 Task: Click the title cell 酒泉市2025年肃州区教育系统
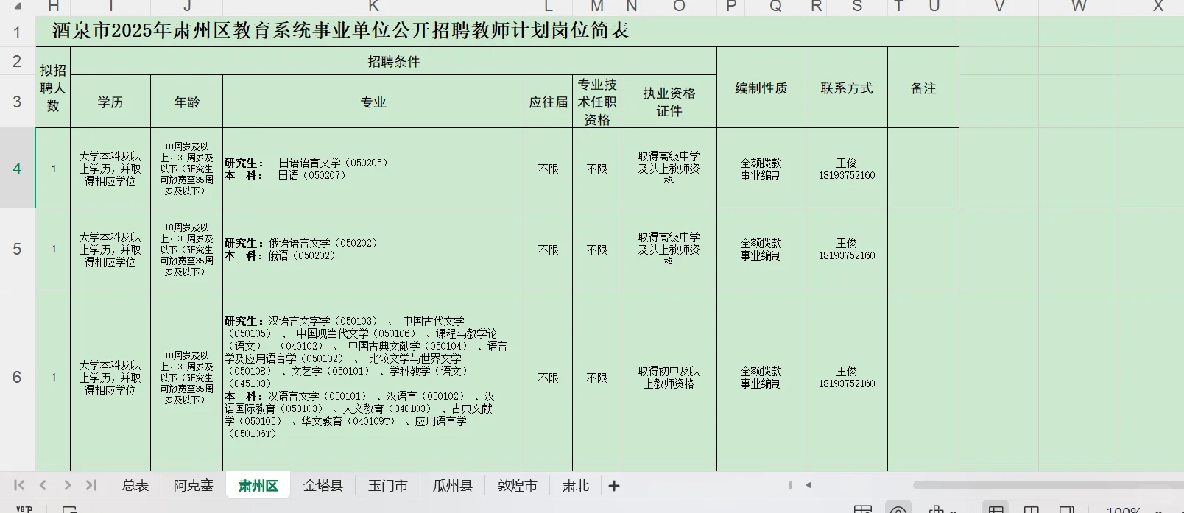tap(341, 31)
